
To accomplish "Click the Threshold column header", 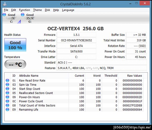I will tap(110, 76).
